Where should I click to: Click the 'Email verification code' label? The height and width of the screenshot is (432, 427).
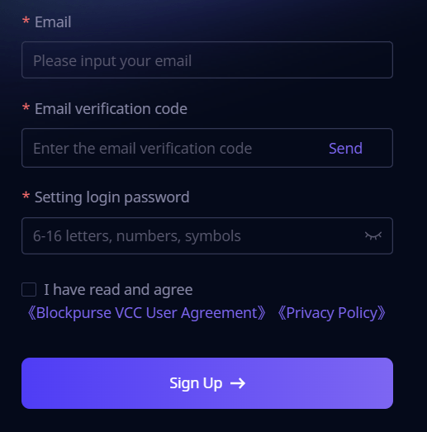click(x=111, y=109)
